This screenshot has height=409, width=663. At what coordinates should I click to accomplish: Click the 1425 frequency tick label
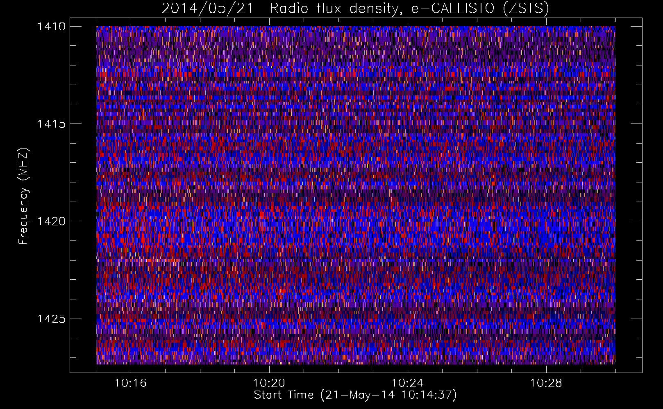51,319
